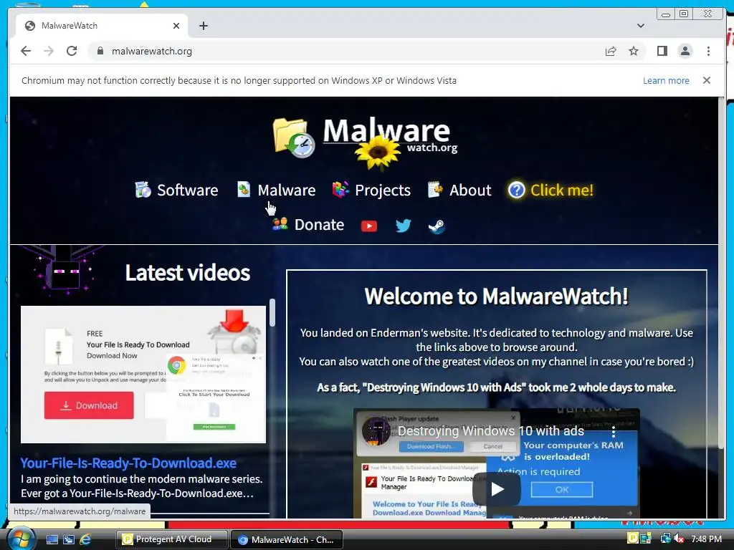Click the Enderman pixel avatar
Viewport: 734px width, 550px height.
[x=65, y=270]
